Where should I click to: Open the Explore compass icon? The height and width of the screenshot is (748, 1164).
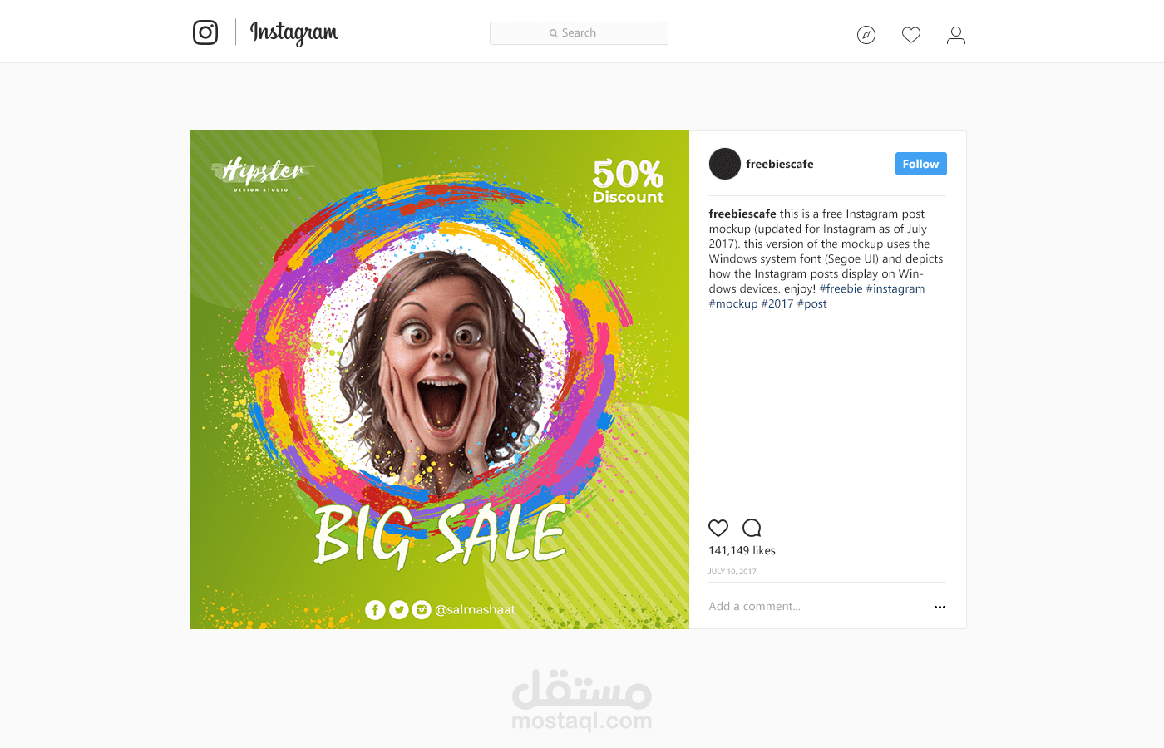click(866, 35)
